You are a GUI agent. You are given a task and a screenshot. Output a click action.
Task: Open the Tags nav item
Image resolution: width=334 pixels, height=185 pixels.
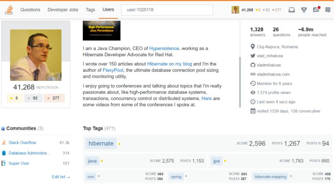pyautogui.click(x=90, y=10)
